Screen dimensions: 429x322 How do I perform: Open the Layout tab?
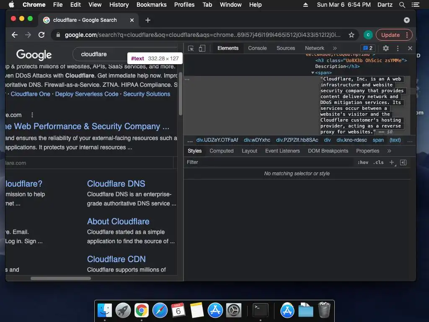click(x=249, y=151)
